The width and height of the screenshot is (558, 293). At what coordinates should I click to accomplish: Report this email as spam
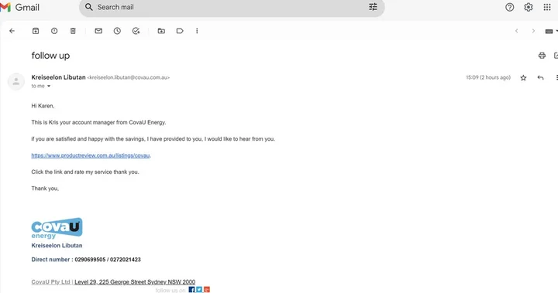pyautogui.click(x=54, y=31)
